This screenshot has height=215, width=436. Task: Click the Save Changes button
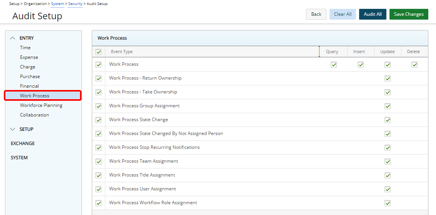(x=408, y=14)
